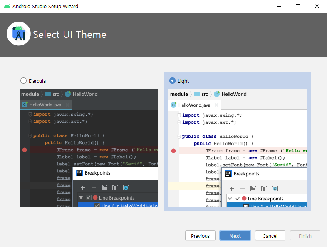The height and width of the screenshot is (247, 327).
Task: Click the HelloWorld.java tab in Darcula preview
Action: point(46,105)
